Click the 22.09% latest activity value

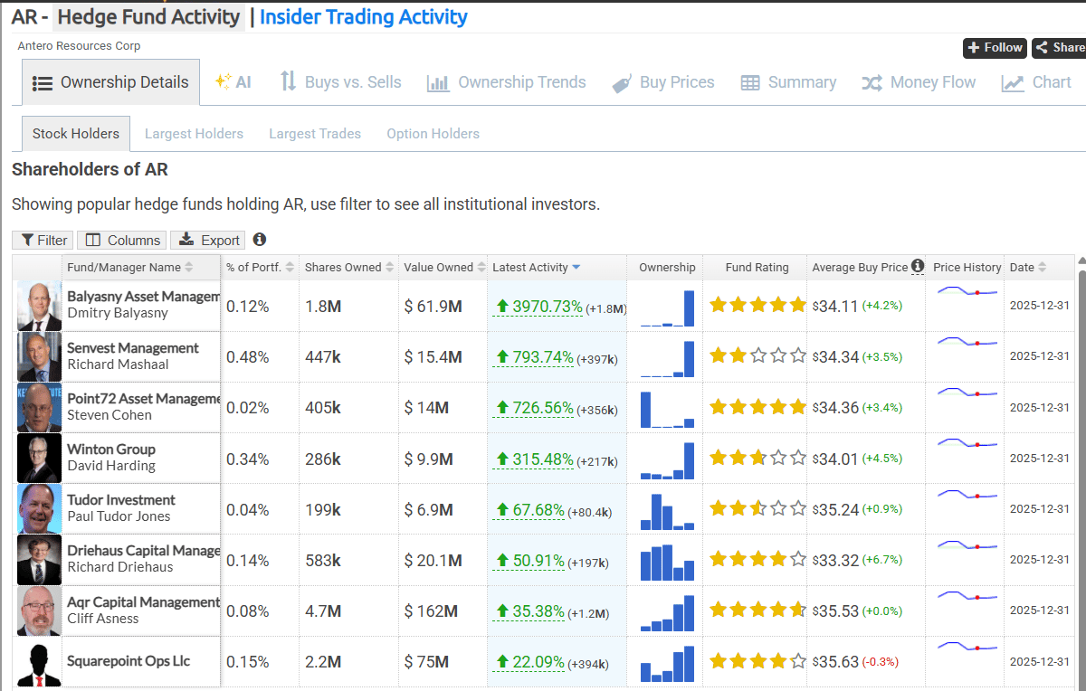[x=529, y=662]
